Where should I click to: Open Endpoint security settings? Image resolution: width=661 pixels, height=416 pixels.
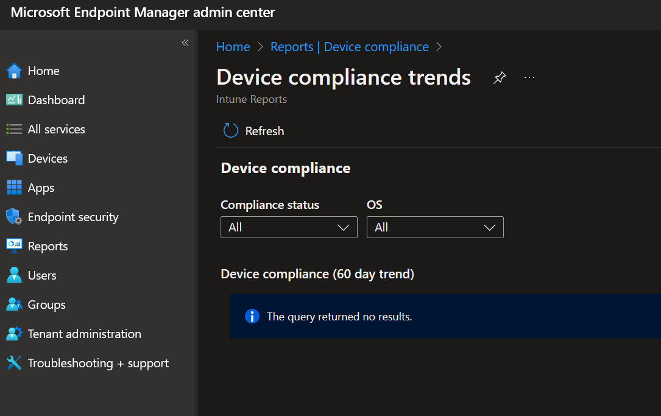(73, 217)
